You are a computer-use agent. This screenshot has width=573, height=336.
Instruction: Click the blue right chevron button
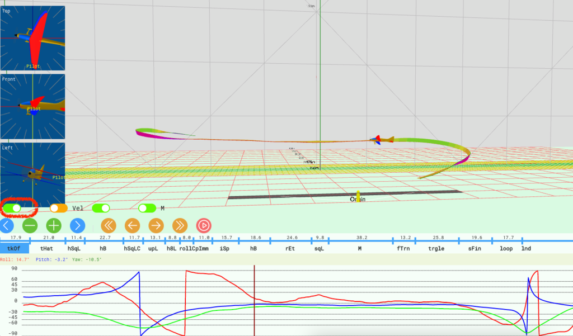(77, 226)
